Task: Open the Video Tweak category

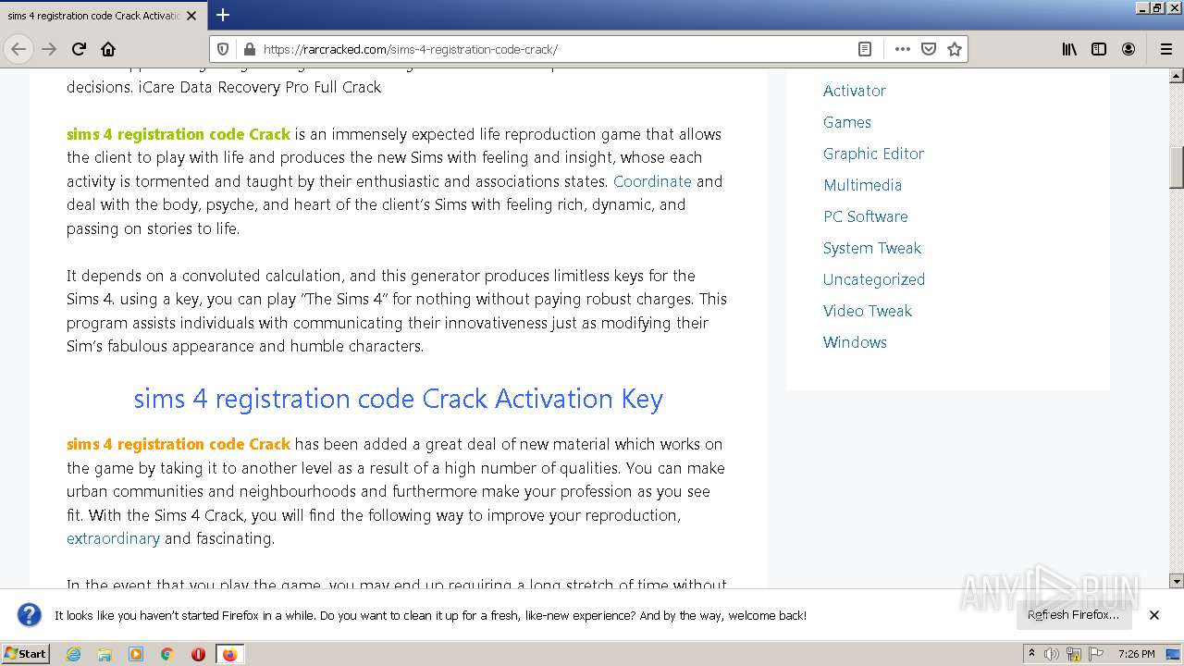Action: [x=868, y=311]
